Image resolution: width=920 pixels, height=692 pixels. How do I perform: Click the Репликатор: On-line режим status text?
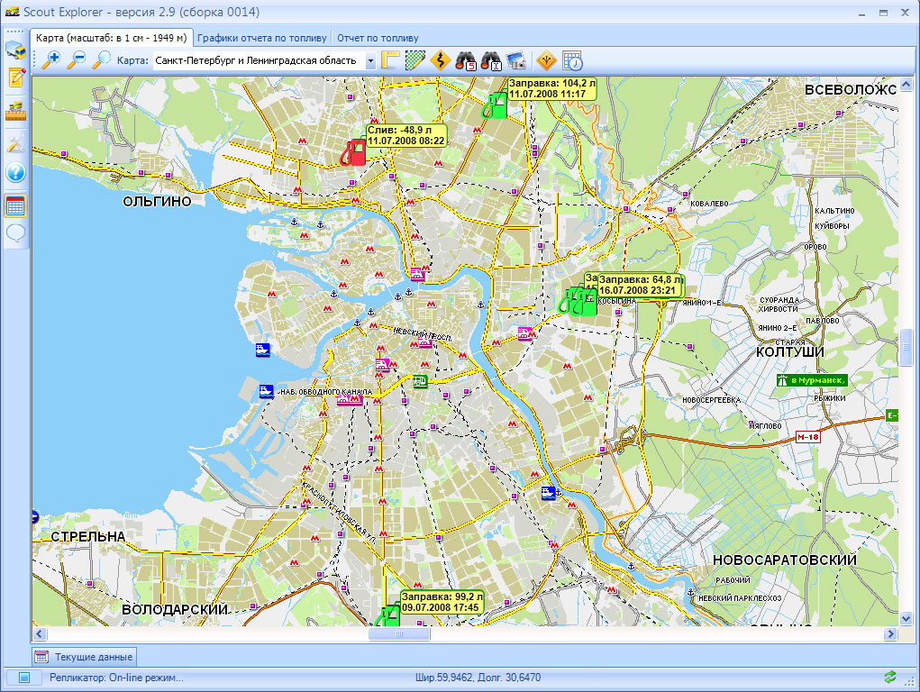click(116, 678)
